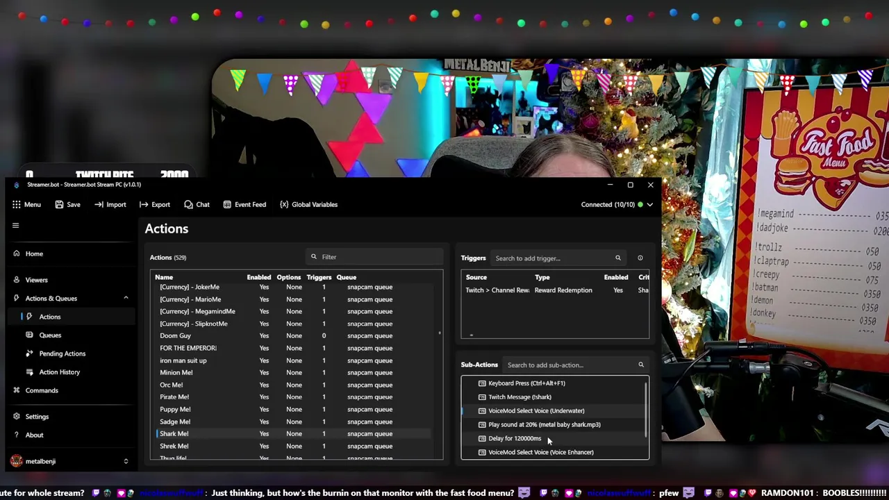
Task: Click the Viewers icon in sidebar
Action: pos(17,280)
